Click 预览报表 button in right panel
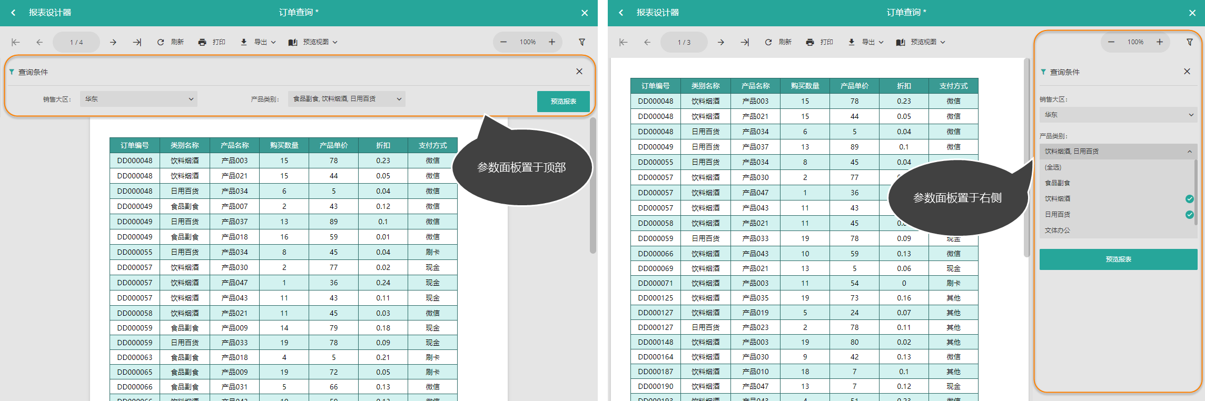Image resolution: width=1205 pixels, height=401 pixels. click(1119, 259)
